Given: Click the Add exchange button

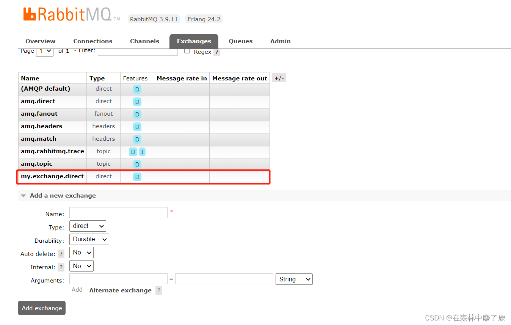Looking at the screenshot, I should tap(42, 308).
